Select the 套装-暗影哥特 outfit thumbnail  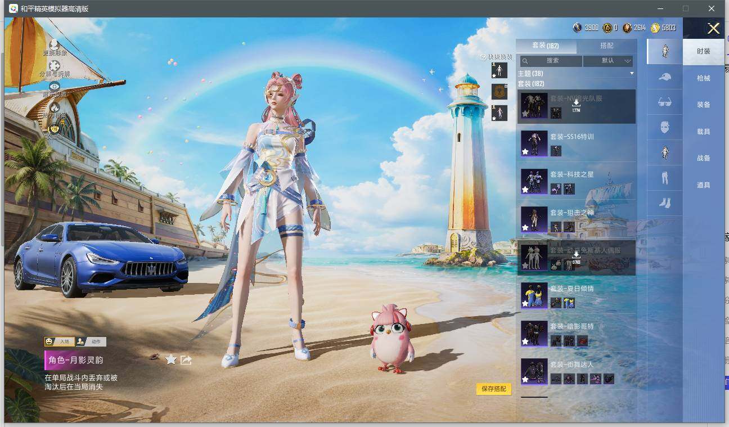(x=534, y=334)
